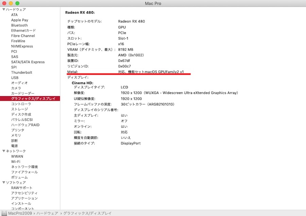This screenshot has height=216, width=306.
Task: Select ATA in the sidebar
Action: [x=14, y=15]
